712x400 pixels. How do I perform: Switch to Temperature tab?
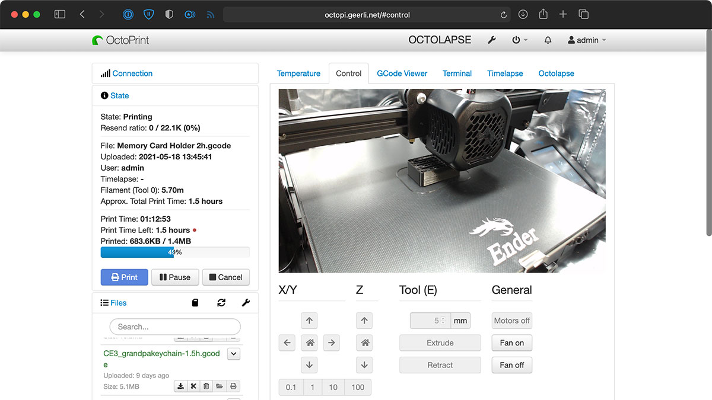pos(298,73)
